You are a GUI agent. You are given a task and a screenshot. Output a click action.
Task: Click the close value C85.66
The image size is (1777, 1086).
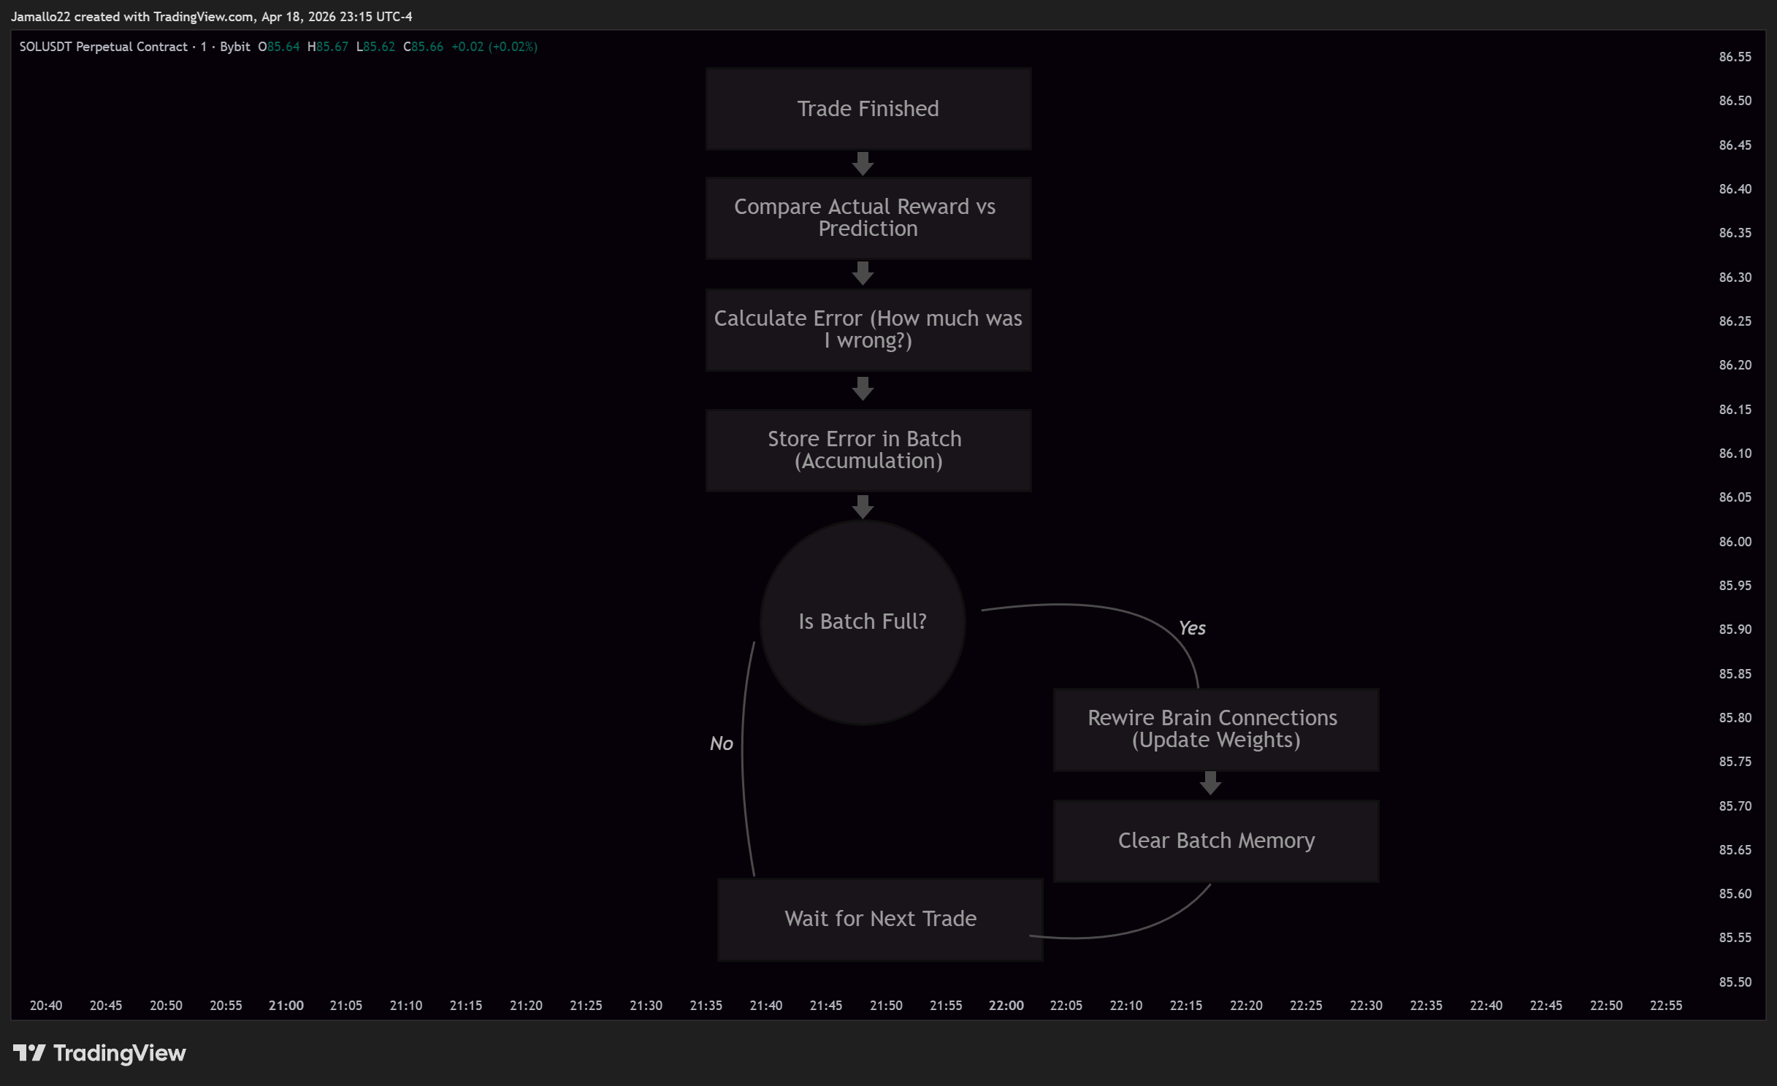[423, 47]
